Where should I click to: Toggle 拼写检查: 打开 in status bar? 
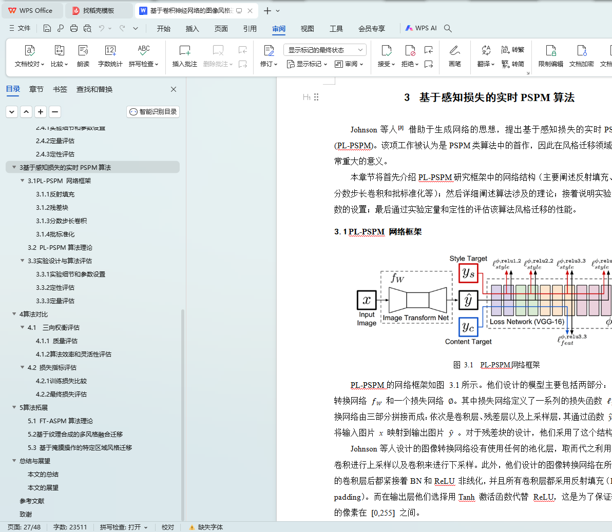pyautogui.click(x=123, y=527)
